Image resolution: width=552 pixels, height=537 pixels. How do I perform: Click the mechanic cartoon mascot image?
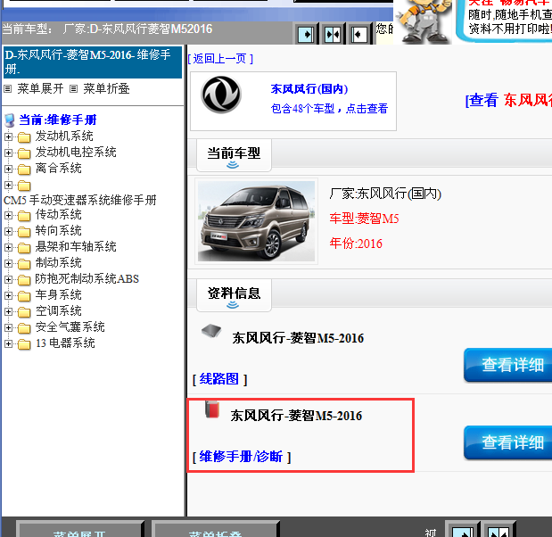[x=423, y=21]
